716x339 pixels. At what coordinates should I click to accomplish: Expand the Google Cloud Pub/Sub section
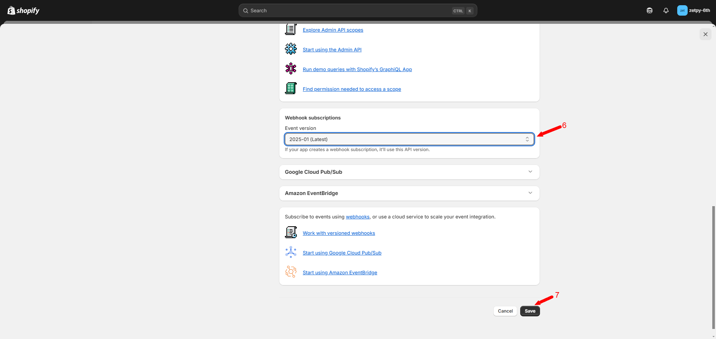coord(409,172)
